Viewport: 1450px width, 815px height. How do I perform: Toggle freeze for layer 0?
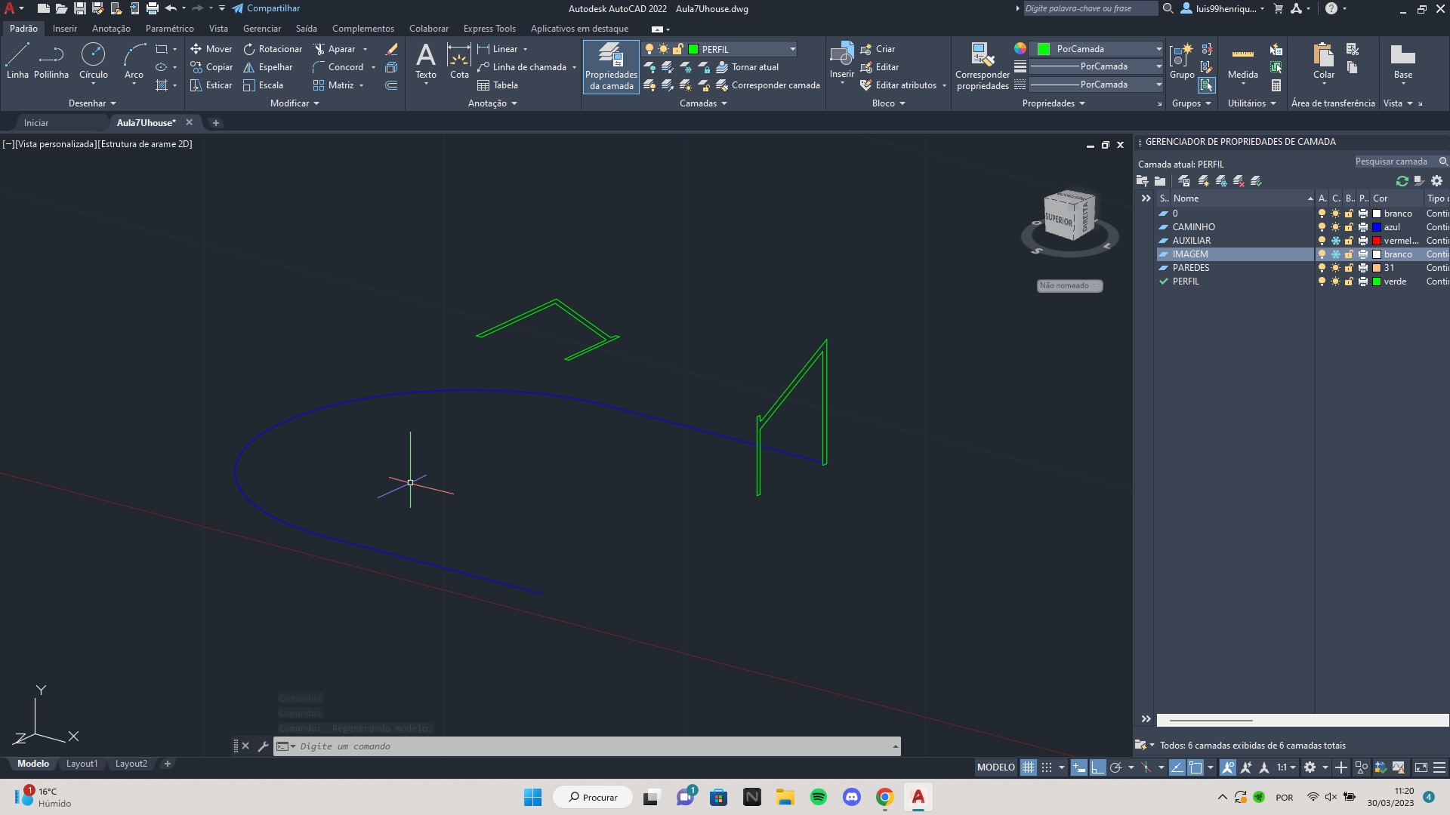[x=1335, y=214]
